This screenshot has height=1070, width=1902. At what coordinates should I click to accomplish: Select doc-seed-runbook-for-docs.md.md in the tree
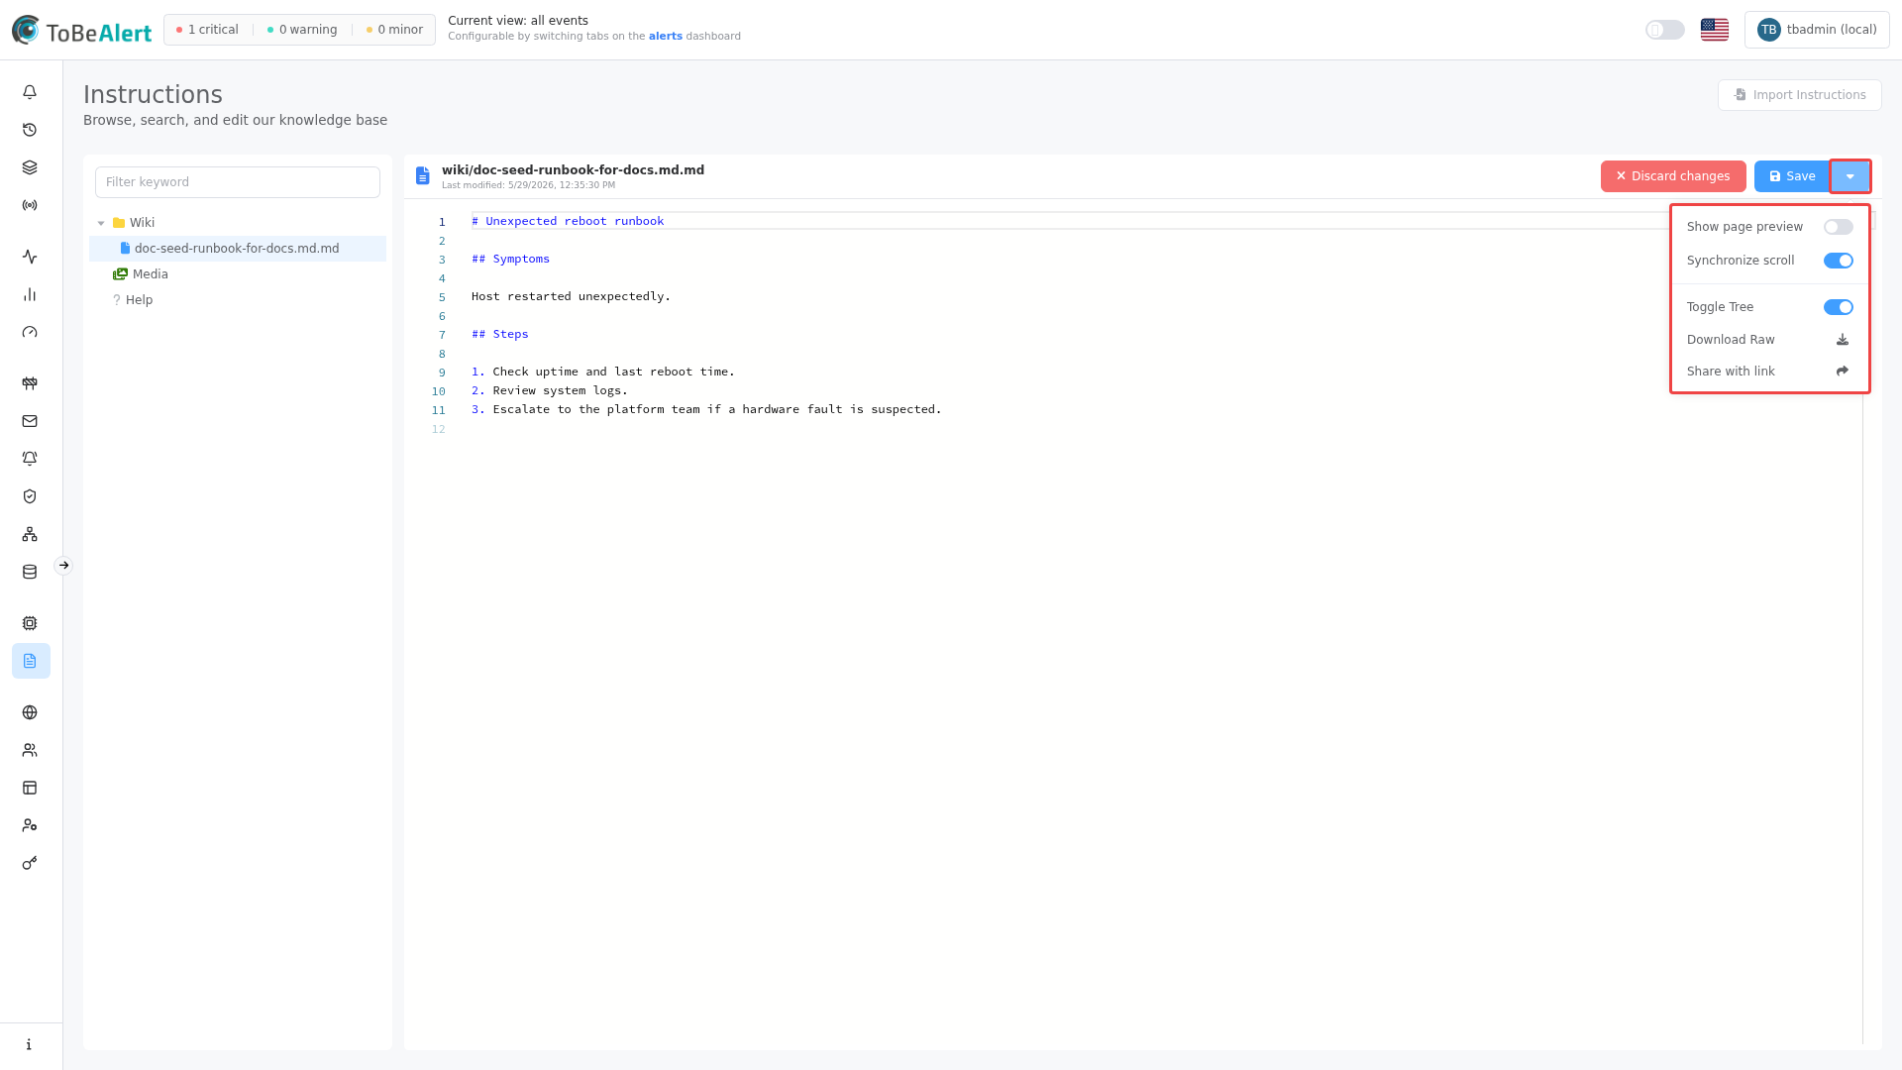coord(238,249)
